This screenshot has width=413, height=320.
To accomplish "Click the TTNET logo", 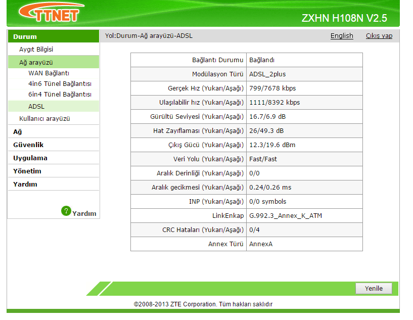I will click(52, 12).
